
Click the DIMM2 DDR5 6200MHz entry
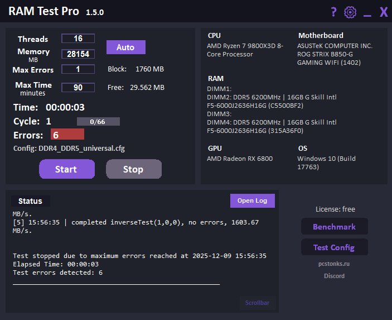click(272, 101)
